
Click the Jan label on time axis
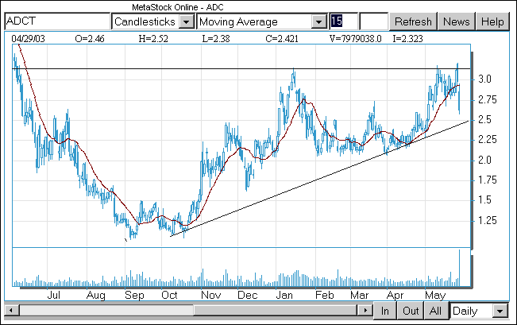pos(284,295)
